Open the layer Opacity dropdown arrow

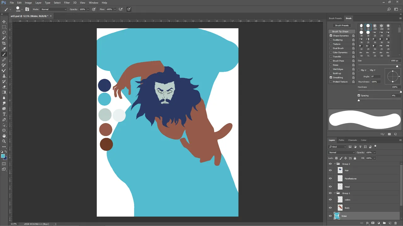point(374,153)
